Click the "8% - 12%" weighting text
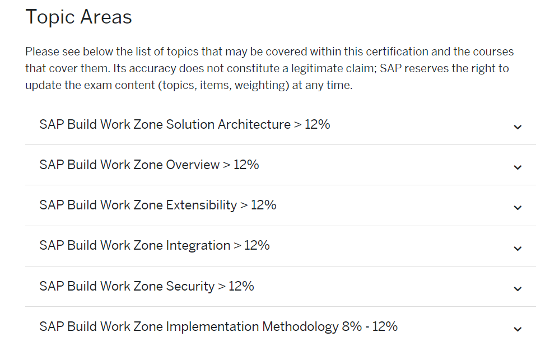550x360 pixels. coord(370,326)
